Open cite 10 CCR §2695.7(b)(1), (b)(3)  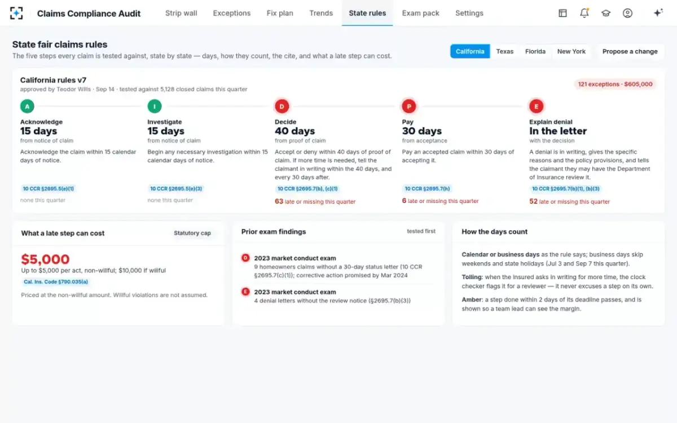pos(566,189)
